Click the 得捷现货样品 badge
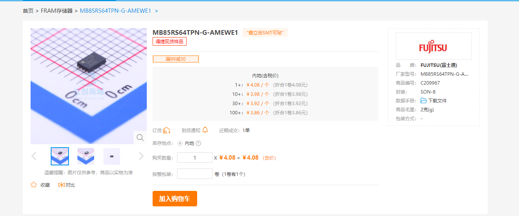The width and height of the screenshot is (519, 216). pyautogui.click(x=170, y=41)
